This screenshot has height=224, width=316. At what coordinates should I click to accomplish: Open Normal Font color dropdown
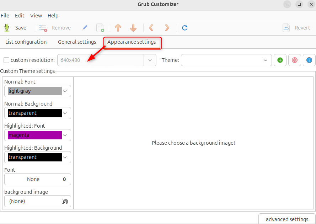coord(38,91)
